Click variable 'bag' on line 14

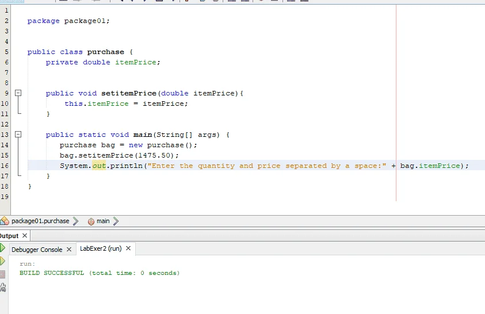pyautogui.click(x=108, y=145)
